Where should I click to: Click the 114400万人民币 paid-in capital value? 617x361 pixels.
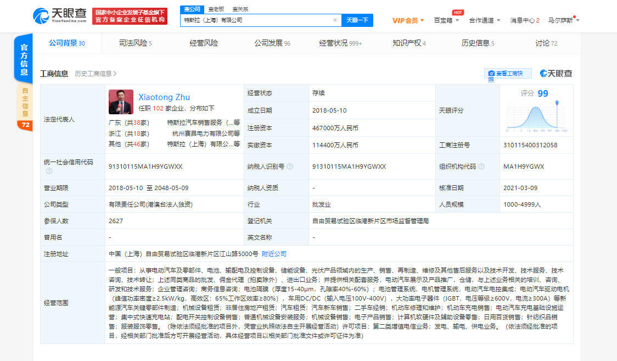tap(335, 145)
